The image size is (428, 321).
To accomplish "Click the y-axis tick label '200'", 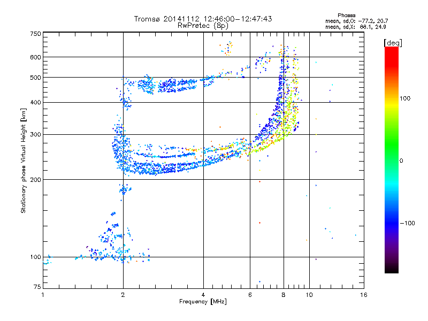I will click(35, 180).
